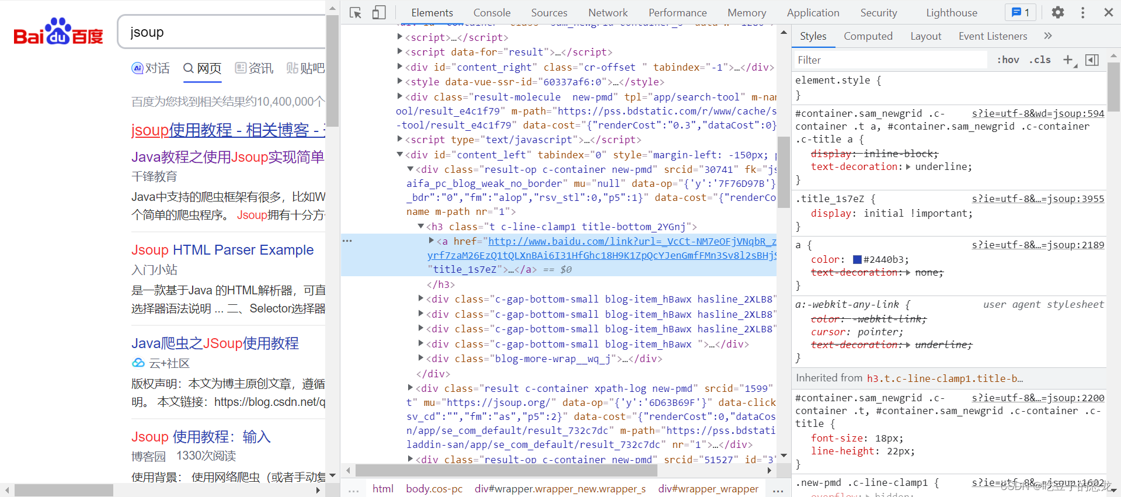
Task: Open stylesheet source link jsoup:2200
Action: tap(1038, 398)
